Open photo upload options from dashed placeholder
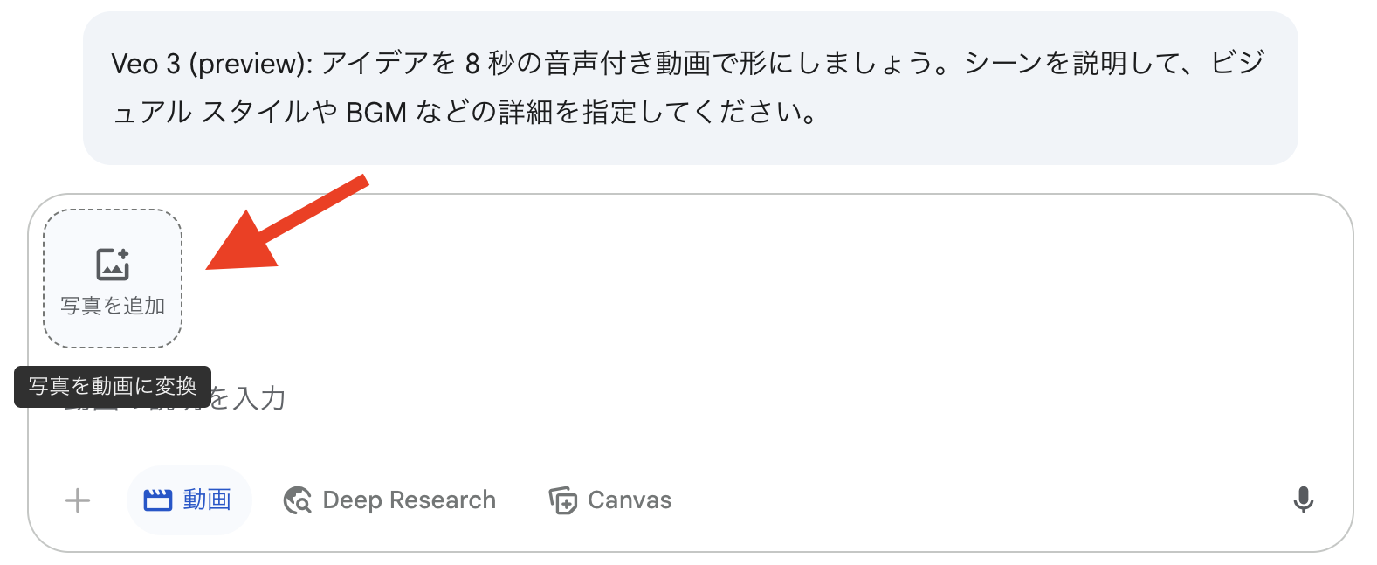Image resolution: width=1377 pixels, height=565 pixels. pos(112,278)
